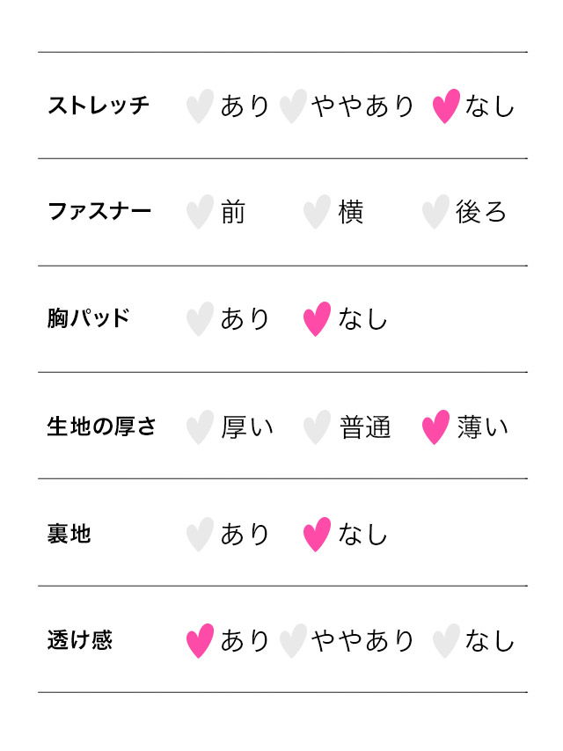Click the pink heart beside ストレッチ なし

[446, 106]
